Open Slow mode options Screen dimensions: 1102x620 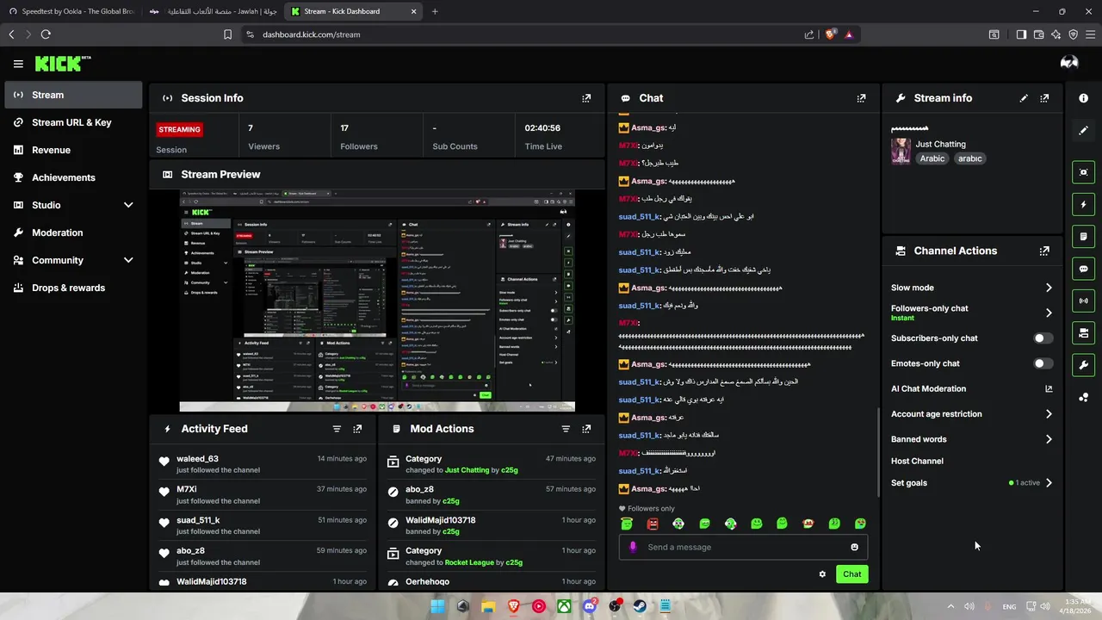(972, 288)
